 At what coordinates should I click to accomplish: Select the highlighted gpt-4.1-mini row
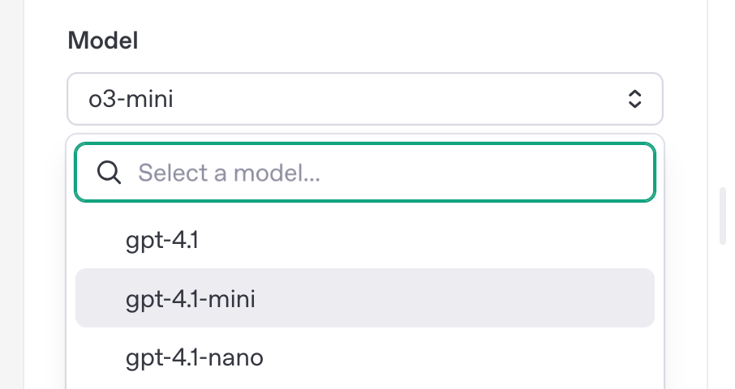(365, 298)
